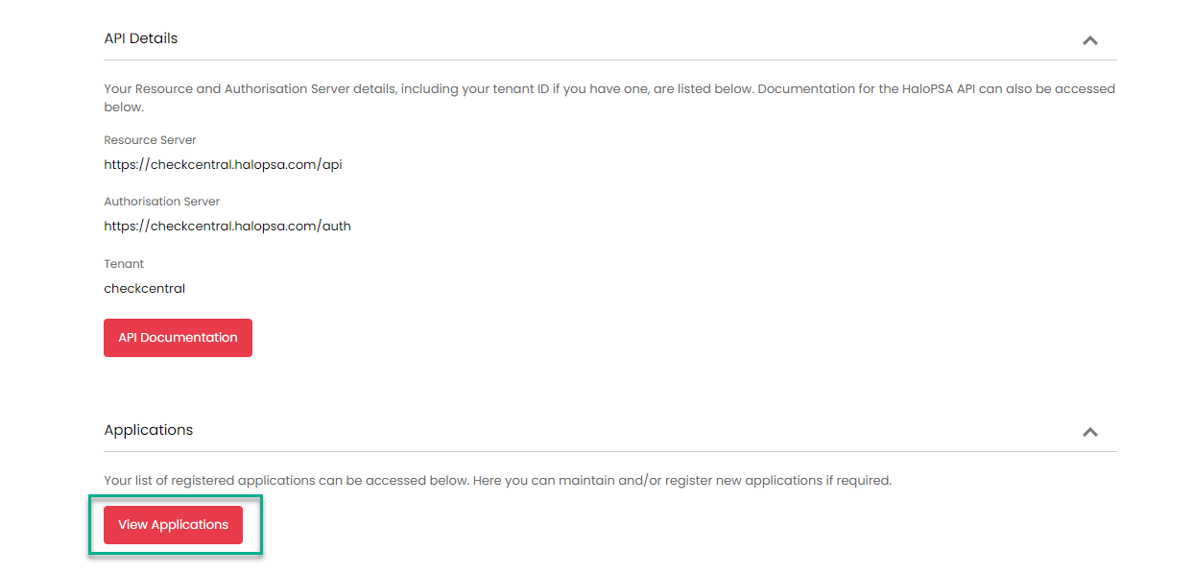This screenshot has height=574, width=1194.
Task: Open the API Documentation button
Action: [178, 338]
